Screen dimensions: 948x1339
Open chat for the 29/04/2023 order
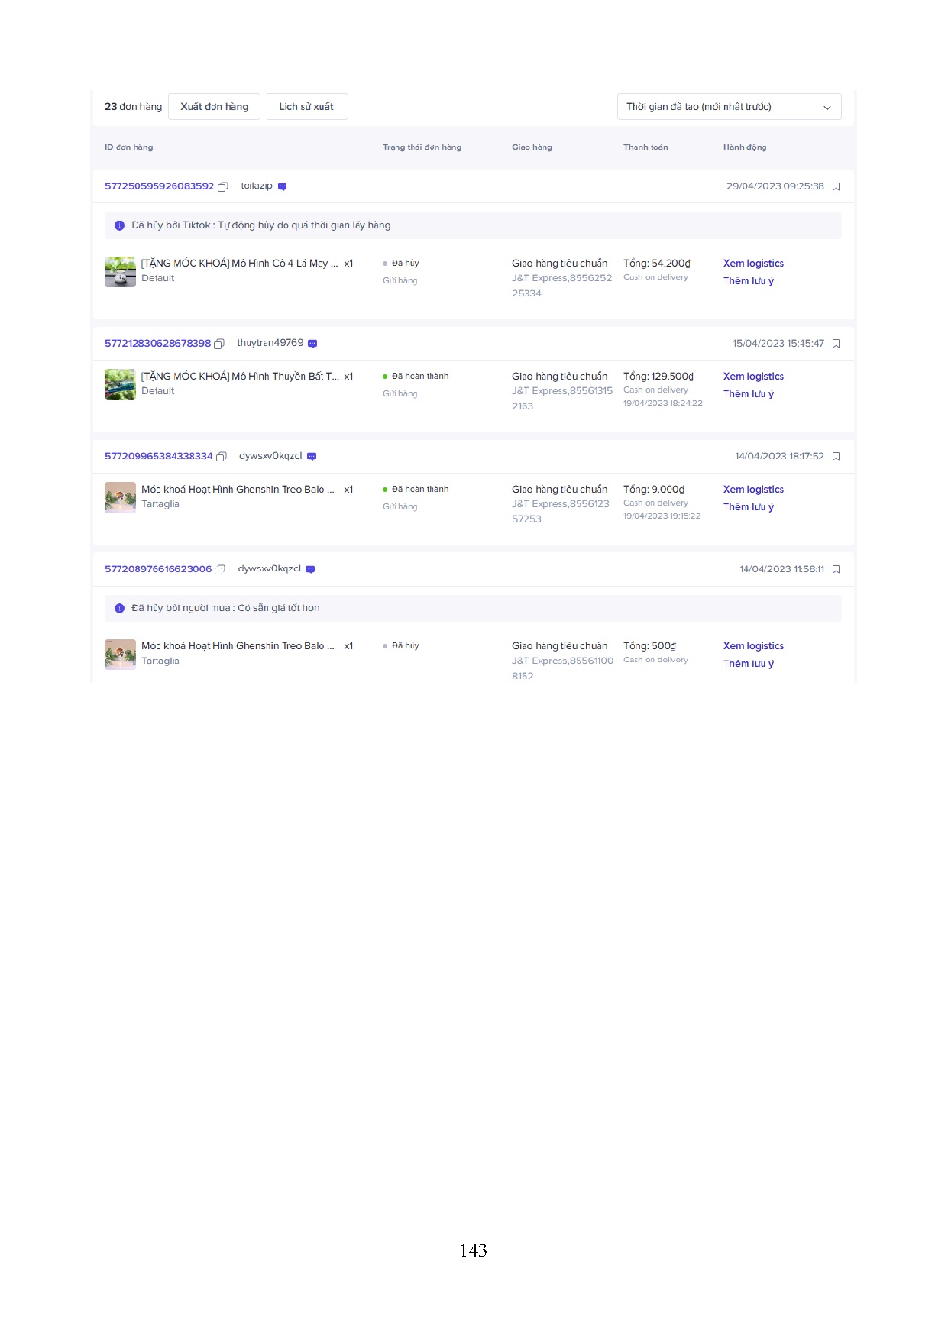click(x=282, y=187)
